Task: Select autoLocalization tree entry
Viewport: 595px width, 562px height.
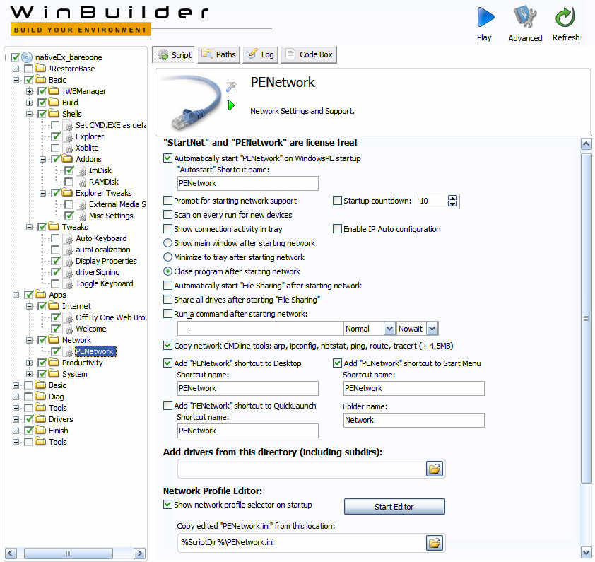Action: 103,250
